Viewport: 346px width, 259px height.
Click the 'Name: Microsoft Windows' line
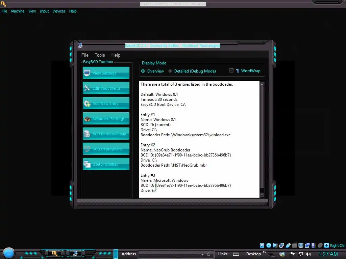pyautogui.click(x=165, y=180)
